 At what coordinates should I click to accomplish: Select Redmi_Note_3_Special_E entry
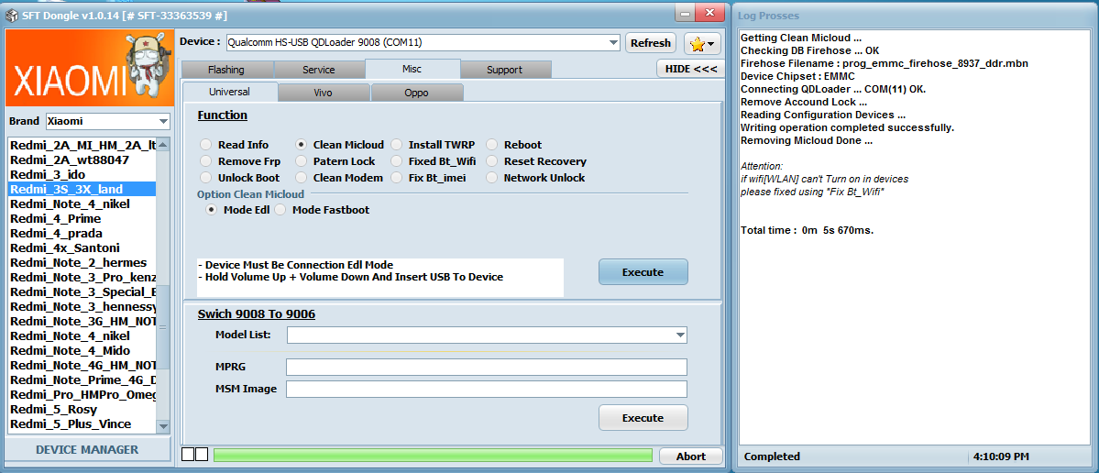coord(82,292)
